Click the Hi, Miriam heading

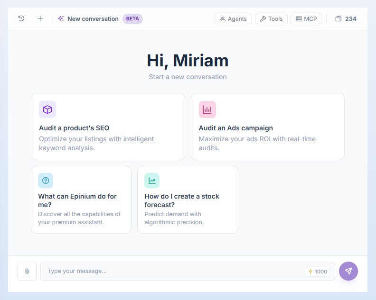pos(188,61)
